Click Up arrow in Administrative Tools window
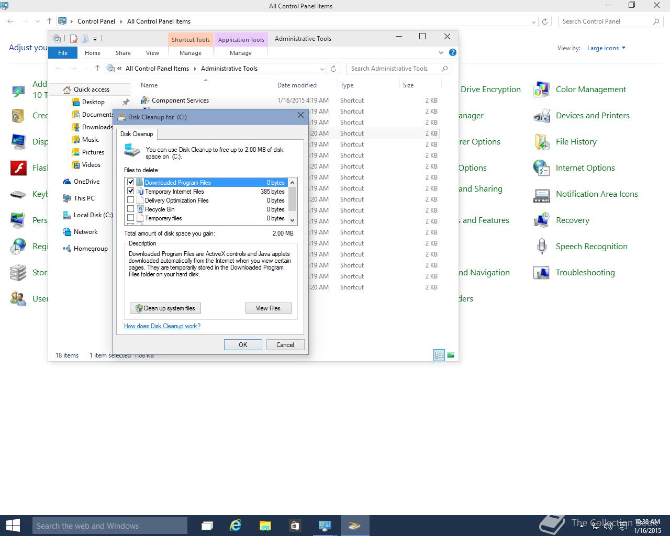Image resolution: width=670 pixels, height=536 pixels. coord(97,68)
